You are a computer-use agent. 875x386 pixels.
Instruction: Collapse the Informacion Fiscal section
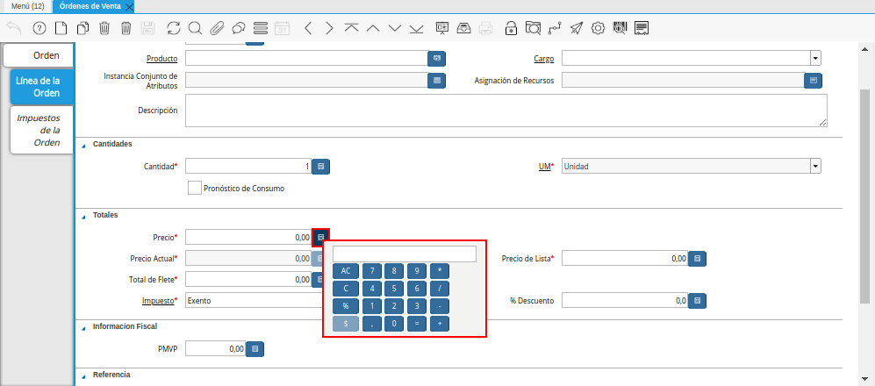pos(83,327)
